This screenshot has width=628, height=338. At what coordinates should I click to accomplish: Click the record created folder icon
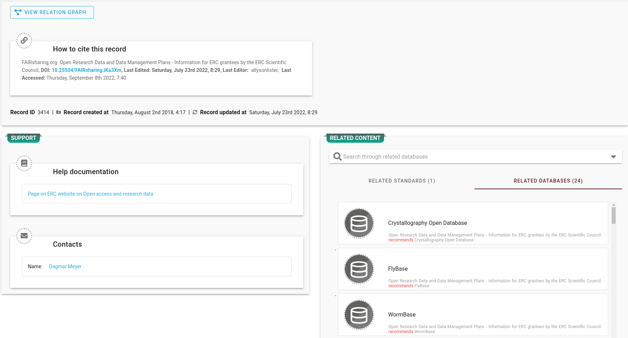tap(59, 112)
